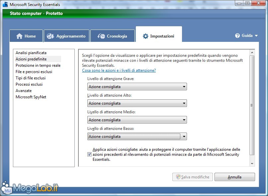Open Microsoft SpyNet settings section

click(31, 97)
